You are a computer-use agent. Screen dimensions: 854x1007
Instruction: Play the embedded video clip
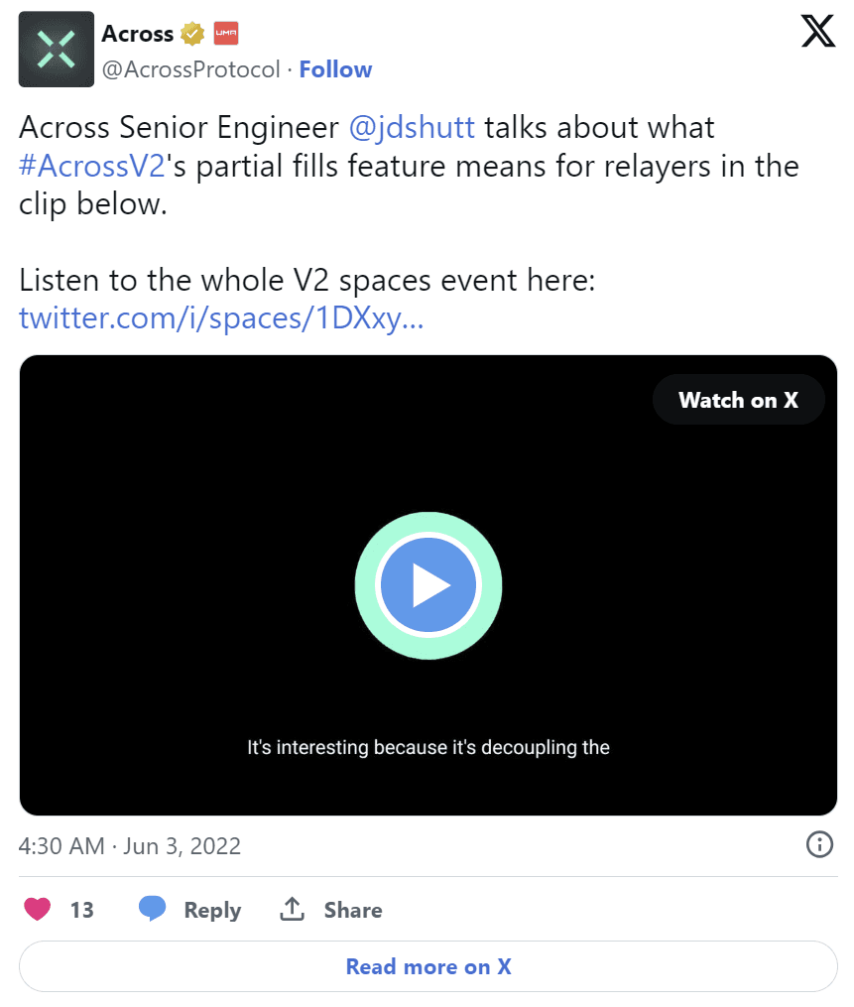428,585
